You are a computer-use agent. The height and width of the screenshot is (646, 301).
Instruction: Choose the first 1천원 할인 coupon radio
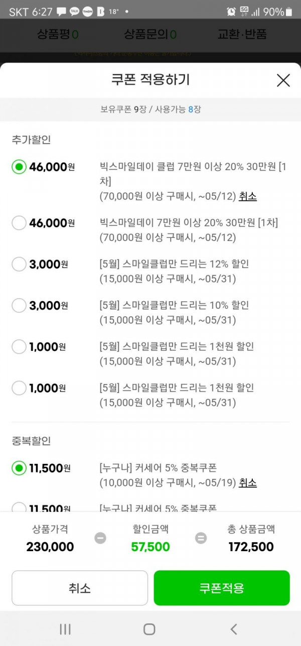coord(19,346)
